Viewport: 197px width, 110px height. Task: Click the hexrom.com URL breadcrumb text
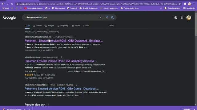41,57
